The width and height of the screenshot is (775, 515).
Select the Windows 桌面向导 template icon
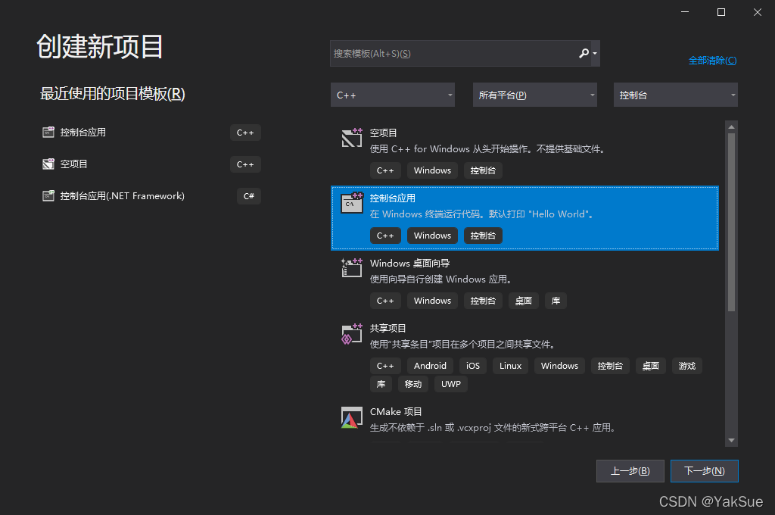[351, 268]
